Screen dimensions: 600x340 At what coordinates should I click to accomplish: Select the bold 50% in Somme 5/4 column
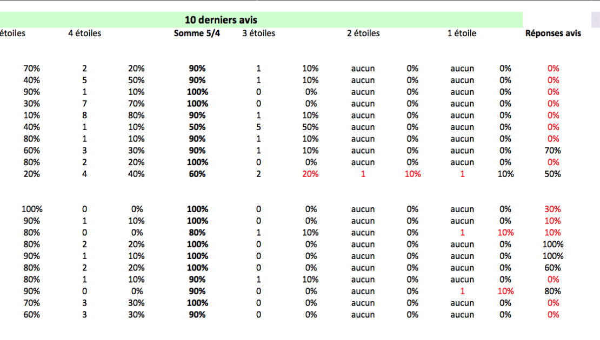click(197, 127)
